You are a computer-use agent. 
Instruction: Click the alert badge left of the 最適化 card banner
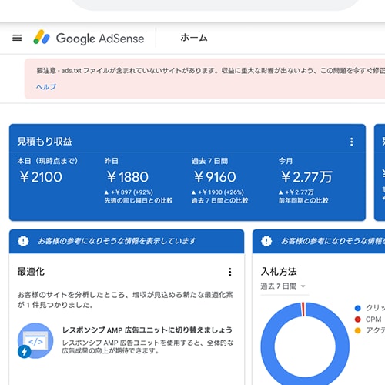[x=23, y=241]
